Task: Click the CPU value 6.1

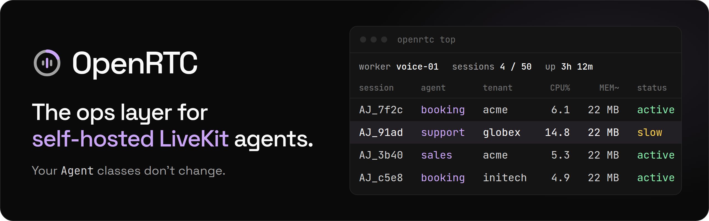Action: pos(561,110)
